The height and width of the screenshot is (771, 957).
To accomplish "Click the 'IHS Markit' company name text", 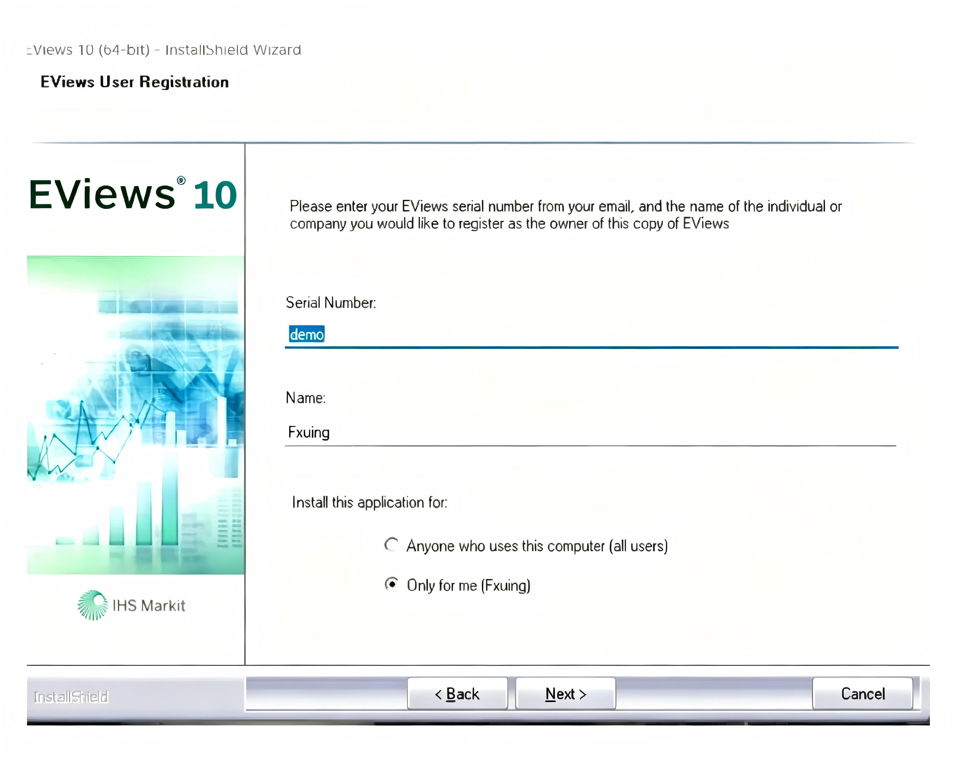I will (149, 605).
